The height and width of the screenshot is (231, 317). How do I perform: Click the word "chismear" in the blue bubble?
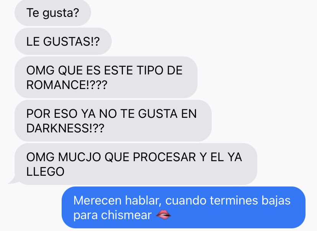click(x=126, y=215)
